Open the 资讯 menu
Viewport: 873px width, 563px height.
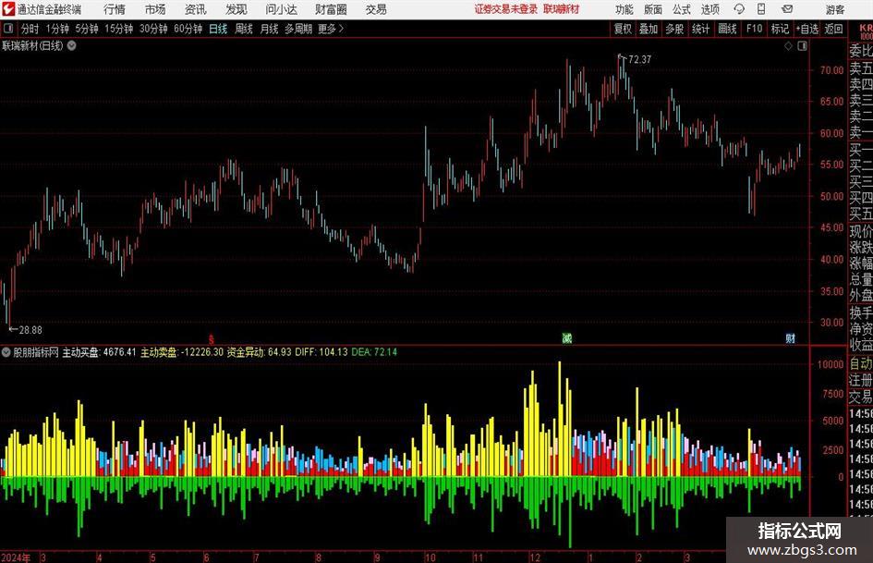coord(196,9)
